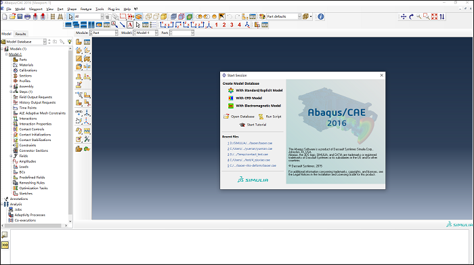Select the Rotate View tool

click(411, 17)
